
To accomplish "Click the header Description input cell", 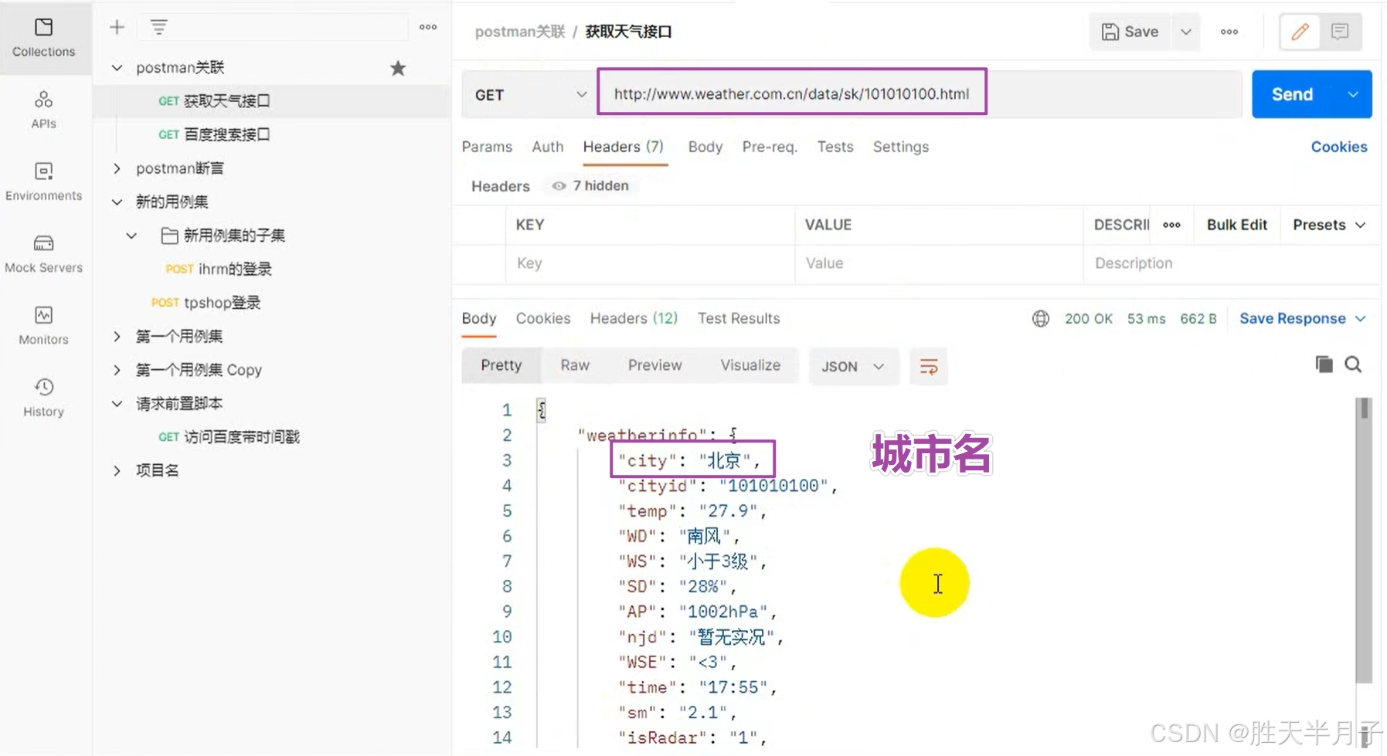I will [x=1232, y=263].
